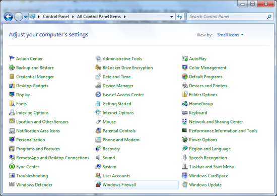The width and height of the screenshot is (277, 196).
Task: Click the Windows Firewall brick wall icon
Action: click(x=98, y=184)
